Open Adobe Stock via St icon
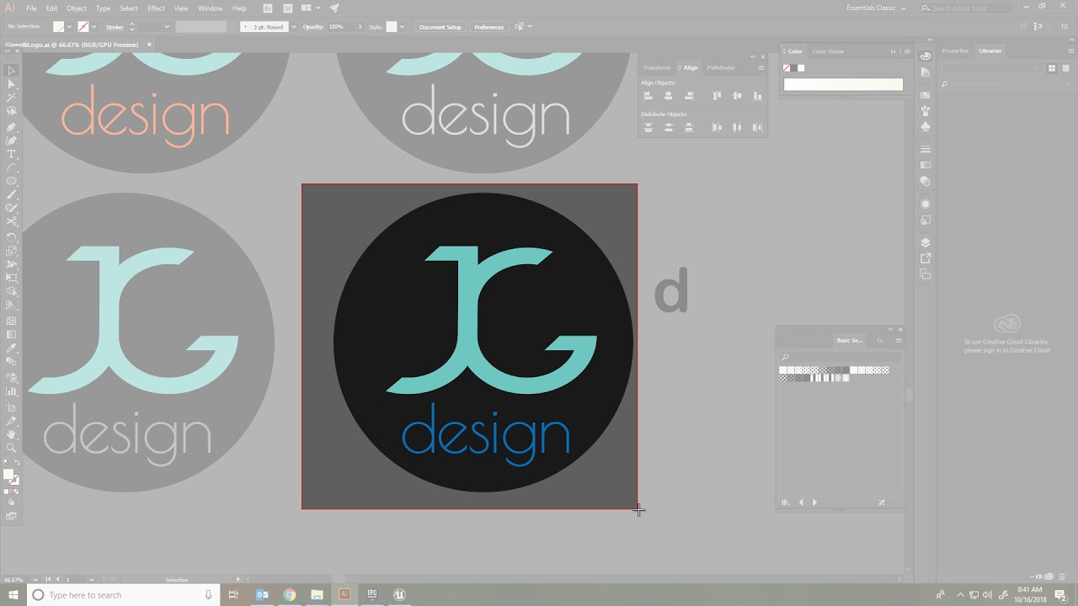1078x606 pixels. click(287, 8)
